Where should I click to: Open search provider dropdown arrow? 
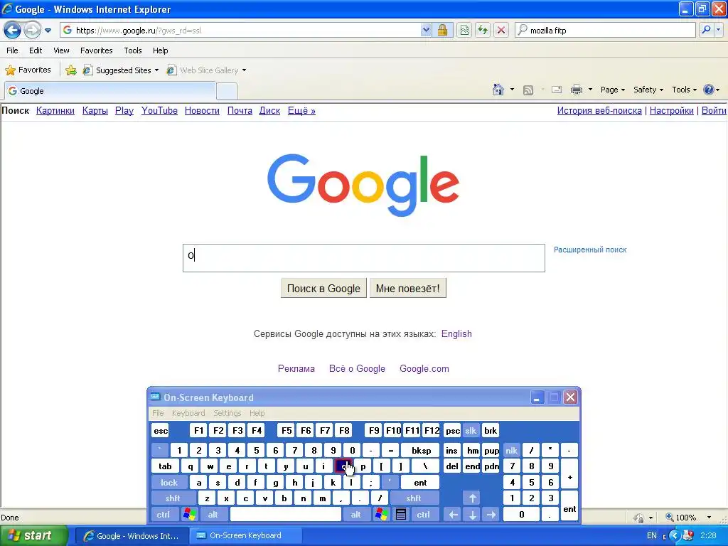pyautogui.click(x=718, y=30)
